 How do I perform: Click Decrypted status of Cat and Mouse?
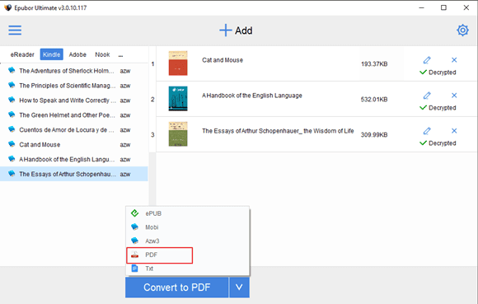point(438,72)
